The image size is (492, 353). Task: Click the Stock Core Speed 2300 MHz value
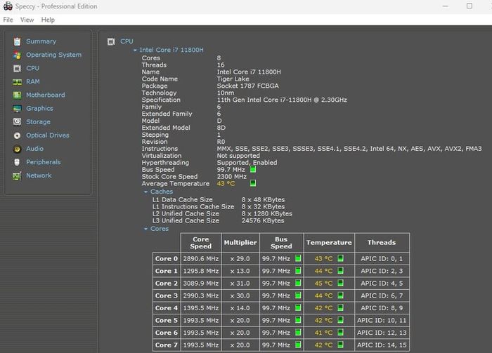pyautogui.click(x=231, y=177)
